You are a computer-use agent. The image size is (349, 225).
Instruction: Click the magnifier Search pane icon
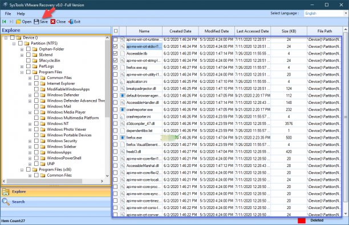click(x=5, y=202)
